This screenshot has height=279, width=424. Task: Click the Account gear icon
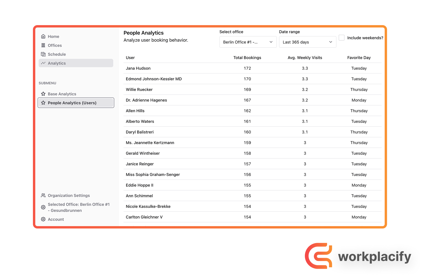click(43, 219)
